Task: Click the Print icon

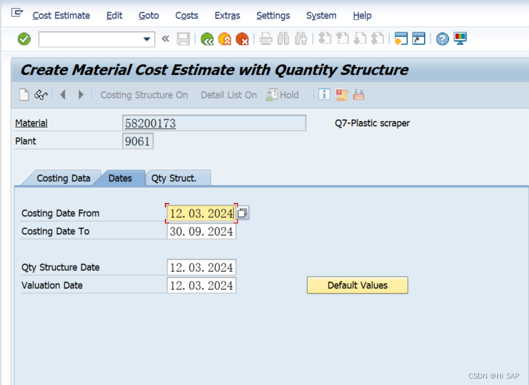Action: 265,39
